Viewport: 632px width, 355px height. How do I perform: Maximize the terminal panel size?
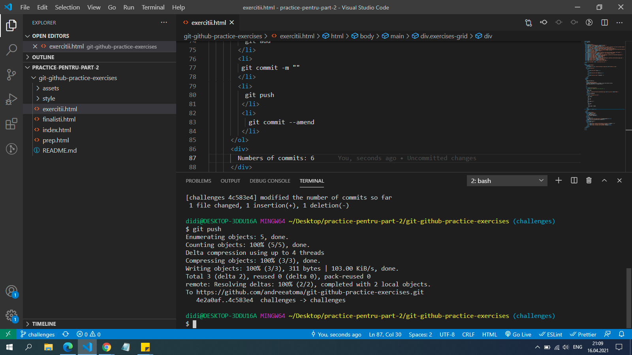pos(604,180)
